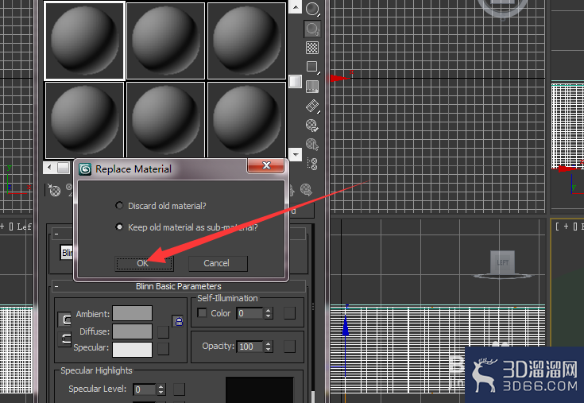Open the white Specular color swatch

click(x=132, y=350)
